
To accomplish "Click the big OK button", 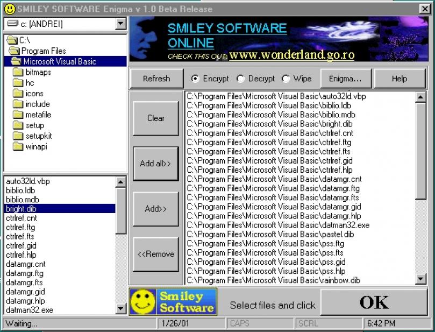I will click(x=374, y=302).
